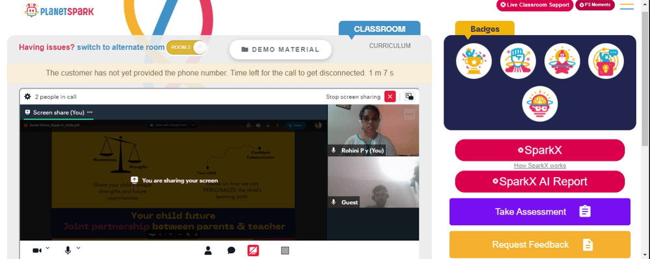650x259 pixels.
Task: Click the zoom out minus in shared PDF
Action: coord(179,234)
